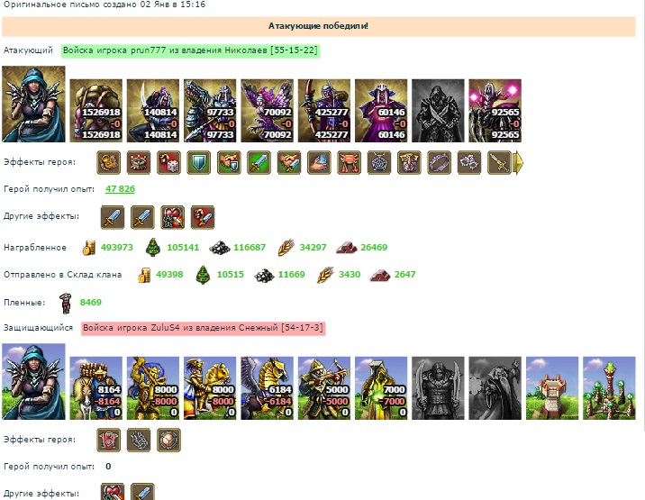This screenshot has width=645, height=500.
Task: Select the grayed hooded attacker unit tile
Action: tap(438, 111)
